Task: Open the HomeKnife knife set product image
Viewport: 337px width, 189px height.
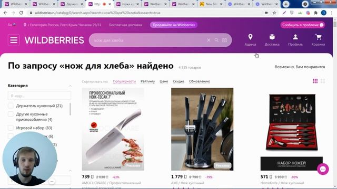Action: [x=292, y=129]
